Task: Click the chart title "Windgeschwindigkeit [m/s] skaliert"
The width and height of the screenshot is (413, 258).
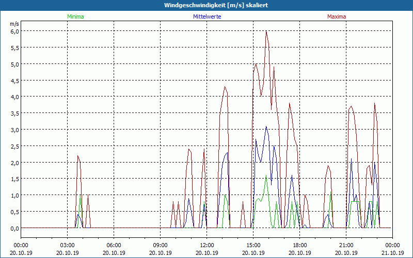Action: [206, 5]
